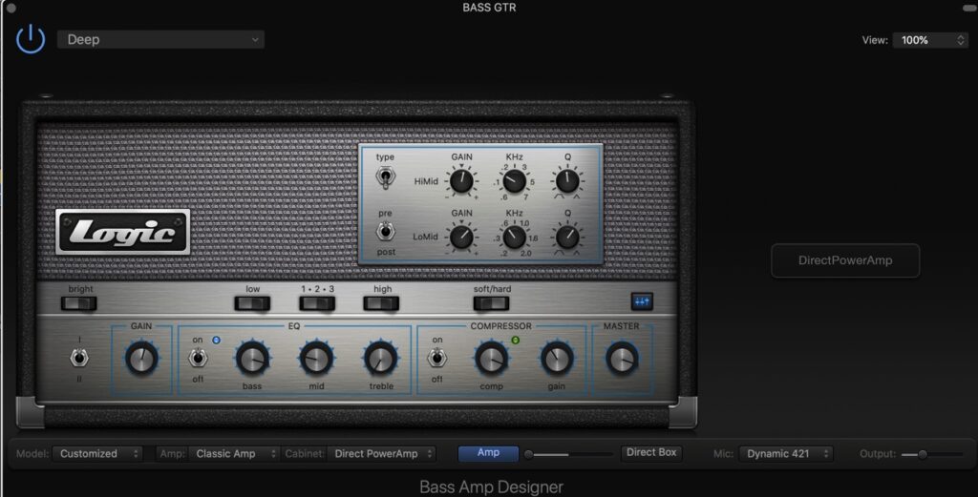Click the blue parametric EQ display button
Image resolution: width=978 pixels, height=497 pixels.
[x=642, y=301]
